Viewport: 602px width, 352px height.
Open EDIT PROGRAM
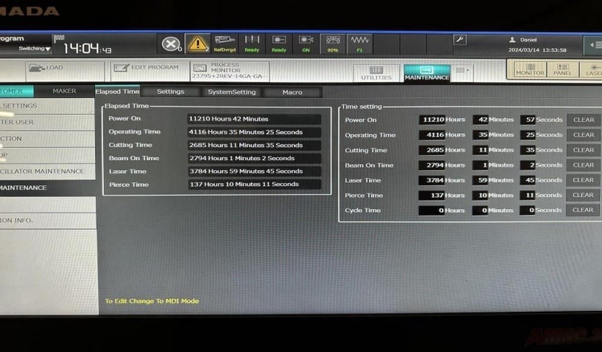pos(150,71)
